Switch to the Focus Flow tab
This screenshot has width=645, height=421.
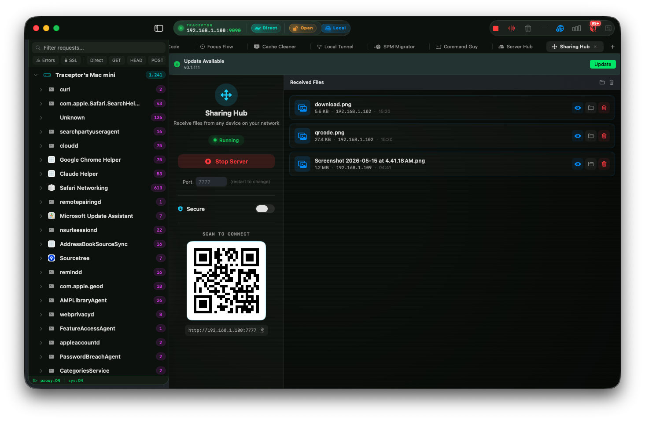pos(217,47)
